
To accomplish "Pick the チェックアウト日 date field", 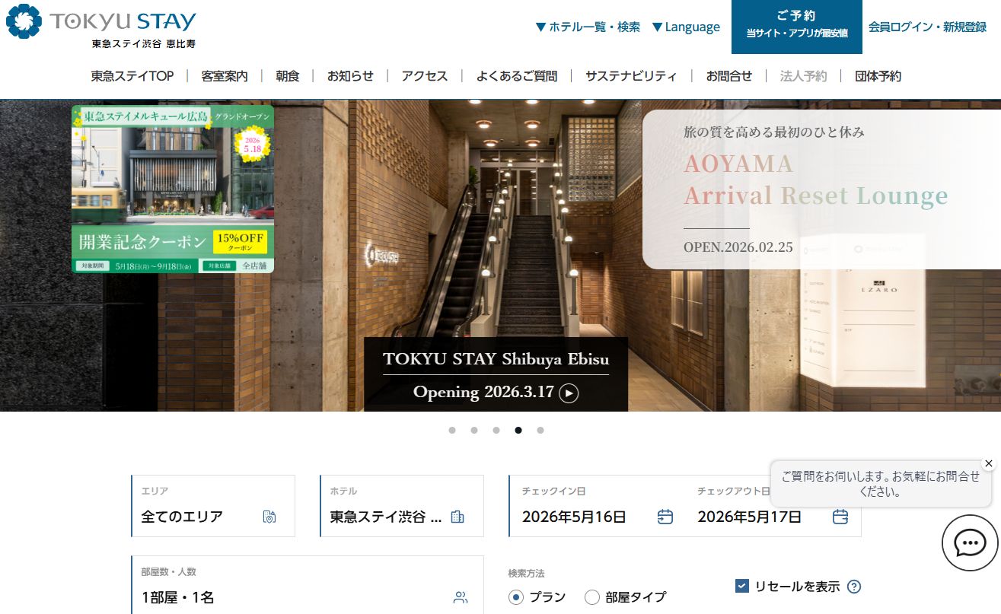I will (773, 506).
